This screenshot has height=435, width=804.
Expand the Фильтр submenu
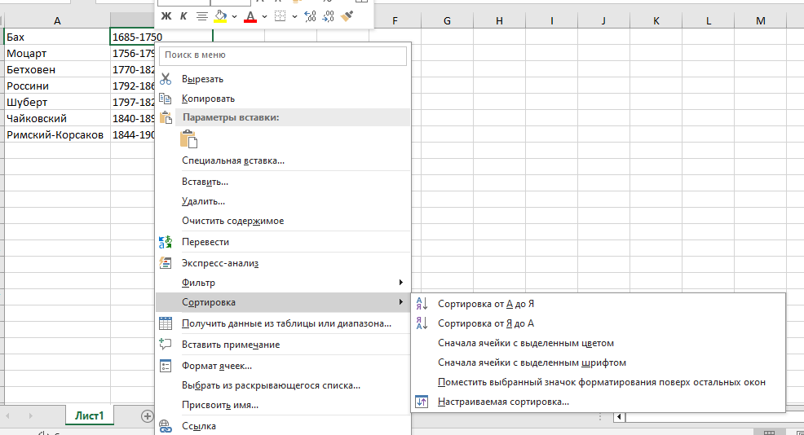(x=283, y=283)
